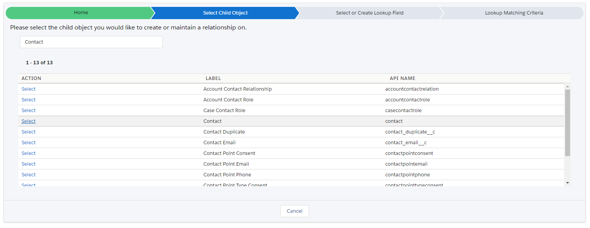Click the Contact search input field

(x=91, y=42)
